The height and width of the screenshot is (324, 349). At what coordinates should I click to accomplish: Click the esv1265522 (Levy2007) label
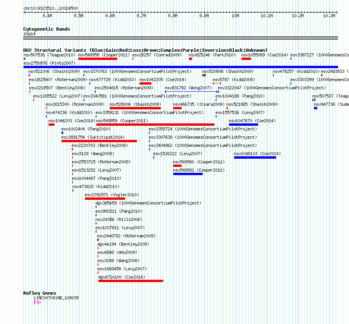coord(58,96)
